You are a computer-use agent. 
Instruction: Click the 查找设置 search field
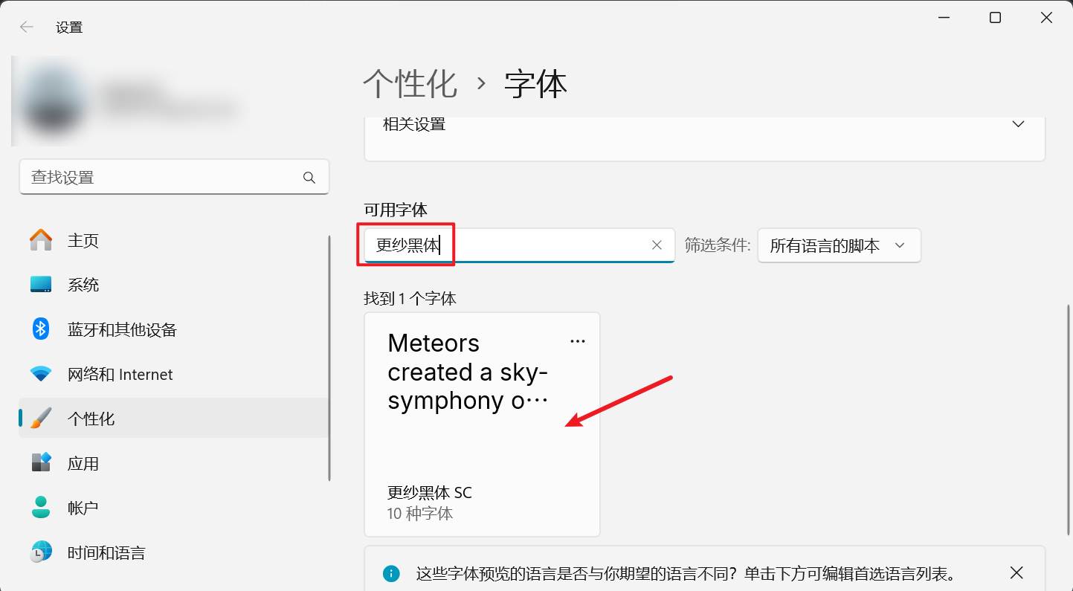[149, 177]
